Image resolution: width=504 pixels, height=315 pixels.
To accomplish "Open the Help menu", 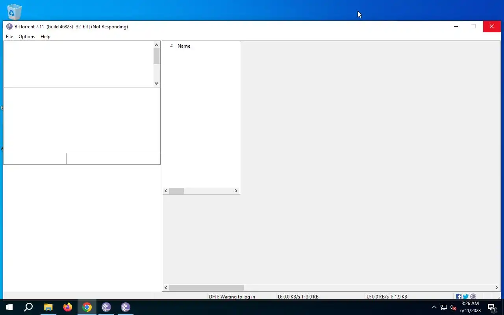I will point(45,37).
